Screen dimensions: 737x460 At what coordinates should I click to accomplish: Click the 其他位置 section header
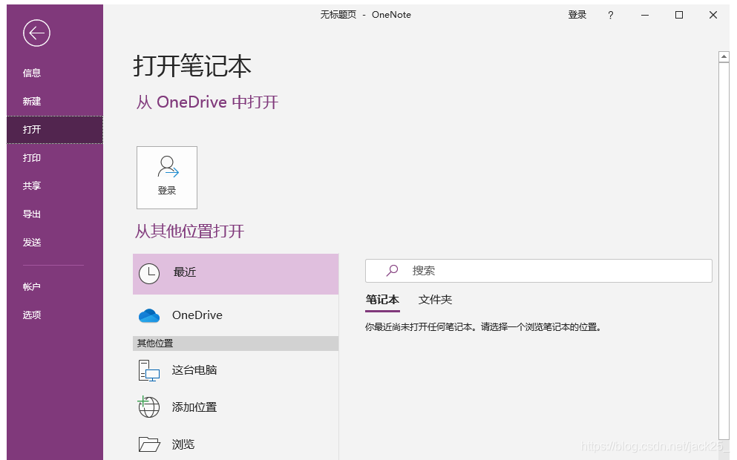click(235, 344)
